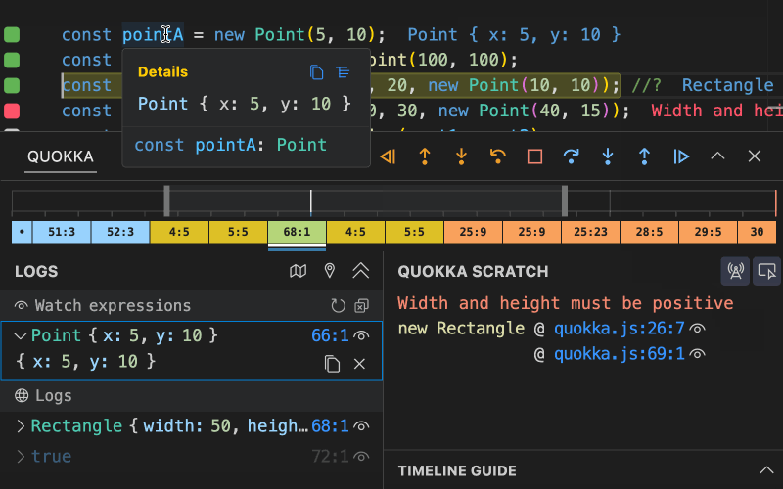Select the 28:5 timeline segment
The width and height of the screenshot is (783, 489).
649,232
